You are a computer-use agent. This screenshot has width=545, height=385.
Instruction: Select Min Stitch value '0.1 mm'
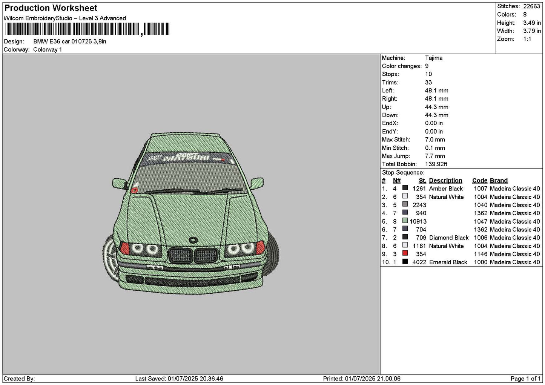(x=435, y=148)
